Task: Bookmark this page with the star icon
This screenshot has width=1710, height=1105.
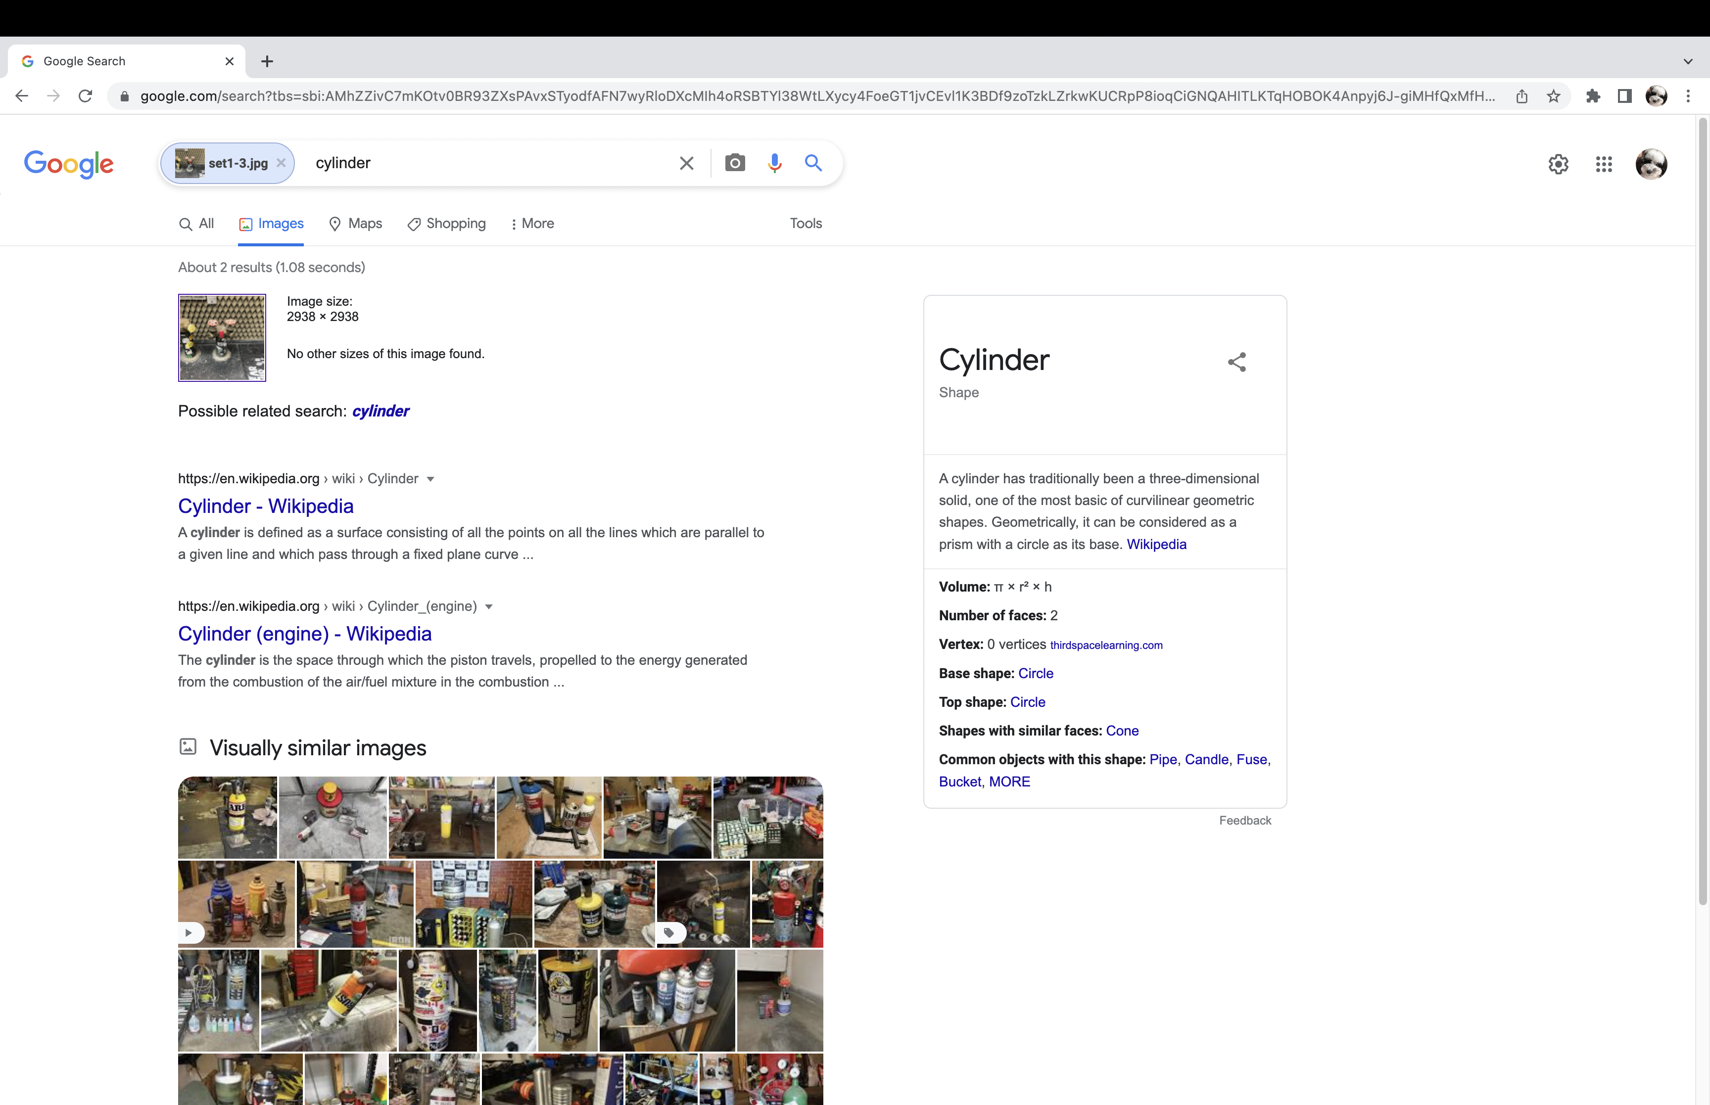Action: 1553,96
